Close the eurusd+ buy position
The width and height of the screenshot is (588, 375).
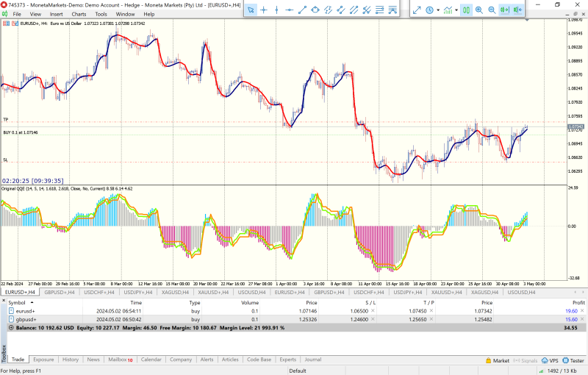click(x=584, y=311)
